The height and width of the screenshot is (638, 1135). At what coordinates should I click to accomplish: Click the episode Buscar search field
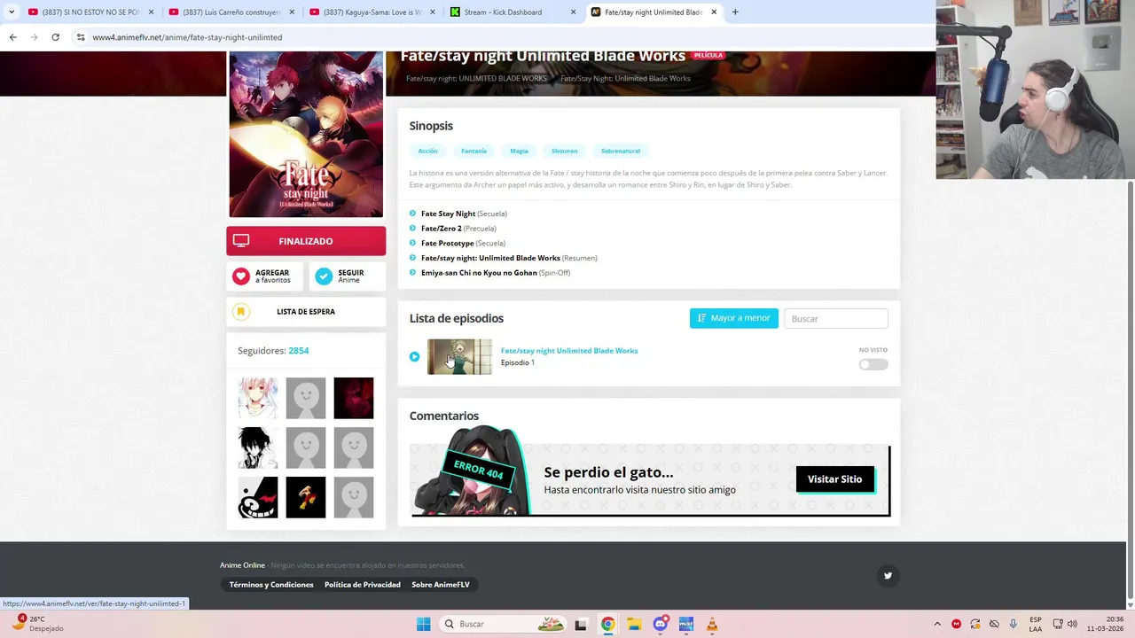pyautogui.click(x=836, y=318)
